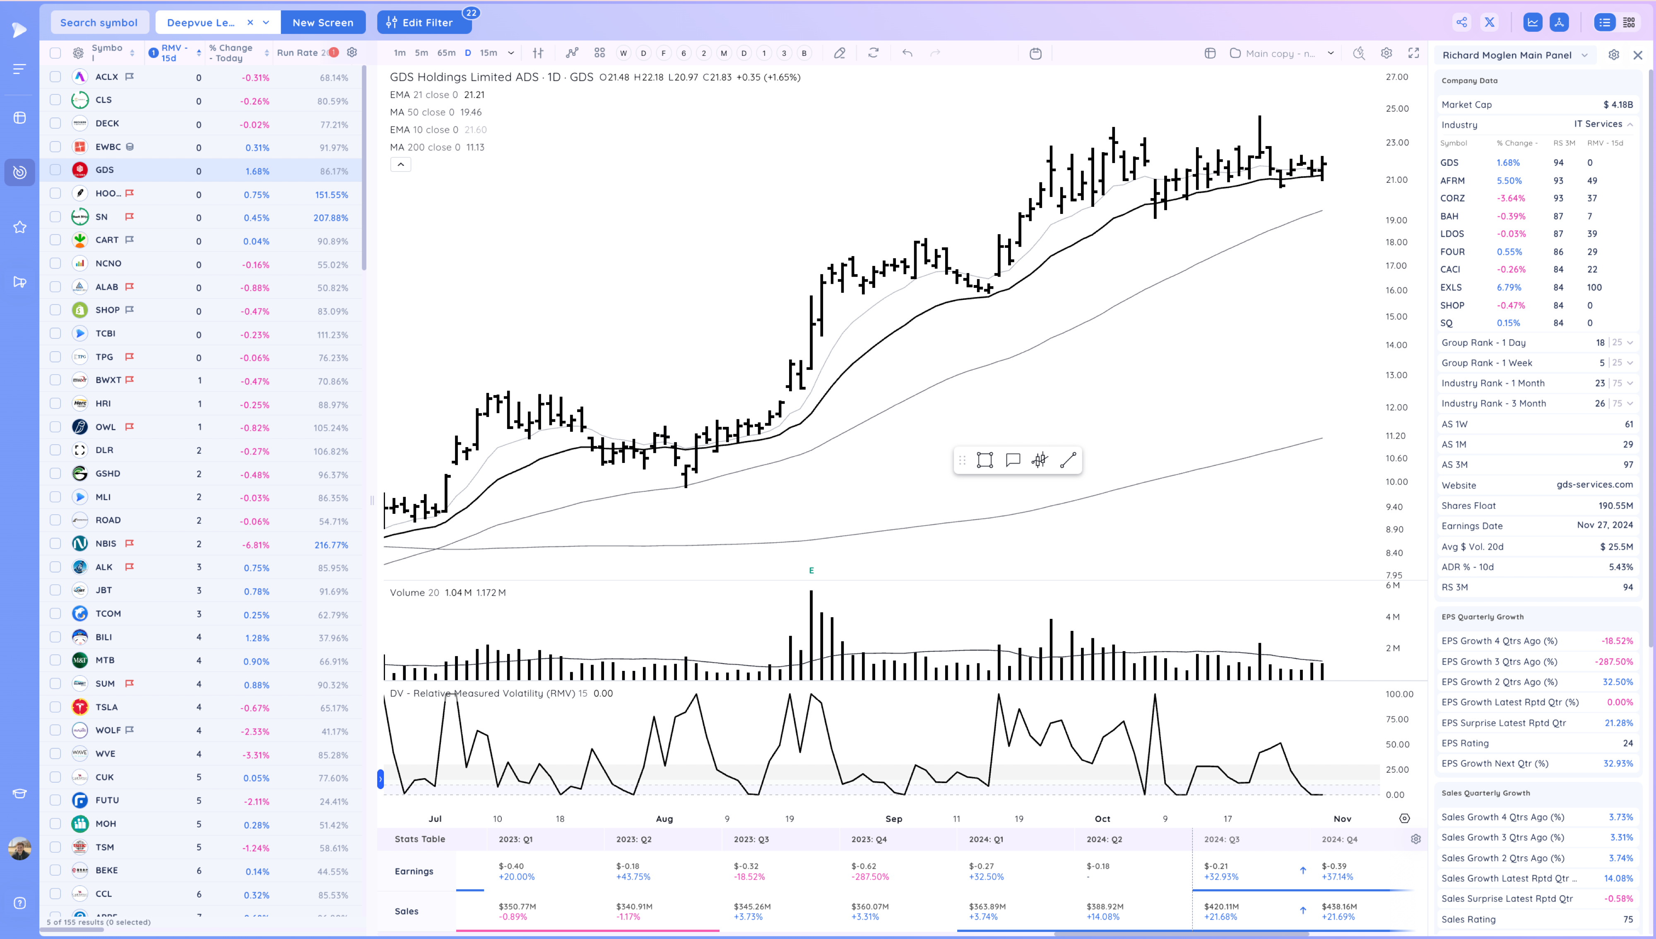Viewport: 1656px width, 939px height.
Task: Switch to the 65m timeframe
Action: [x=446, y=53]
